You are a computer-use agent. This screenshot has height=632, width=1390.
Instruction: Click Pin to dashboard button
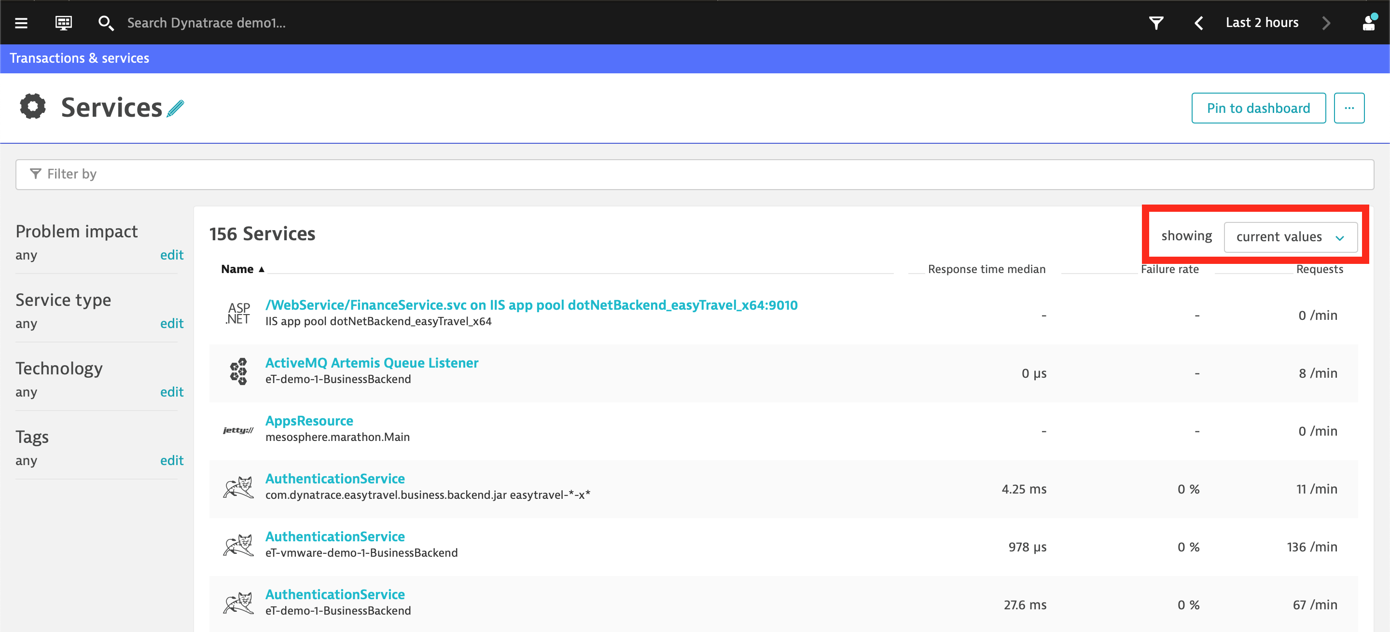click(1258, 108)
